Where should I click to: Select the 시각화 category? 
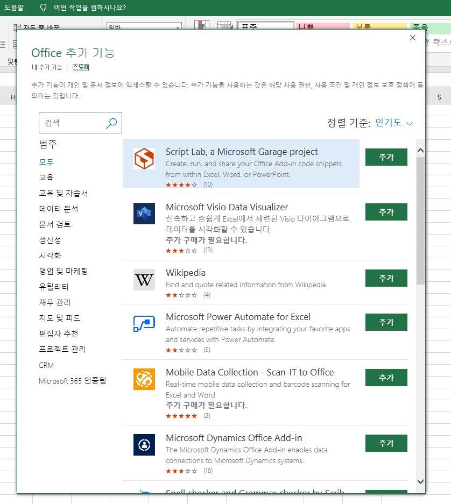tap(50, 255)
